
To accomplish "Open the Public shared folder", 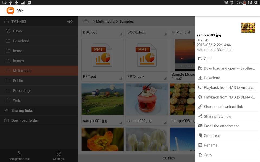I will 39,80.
